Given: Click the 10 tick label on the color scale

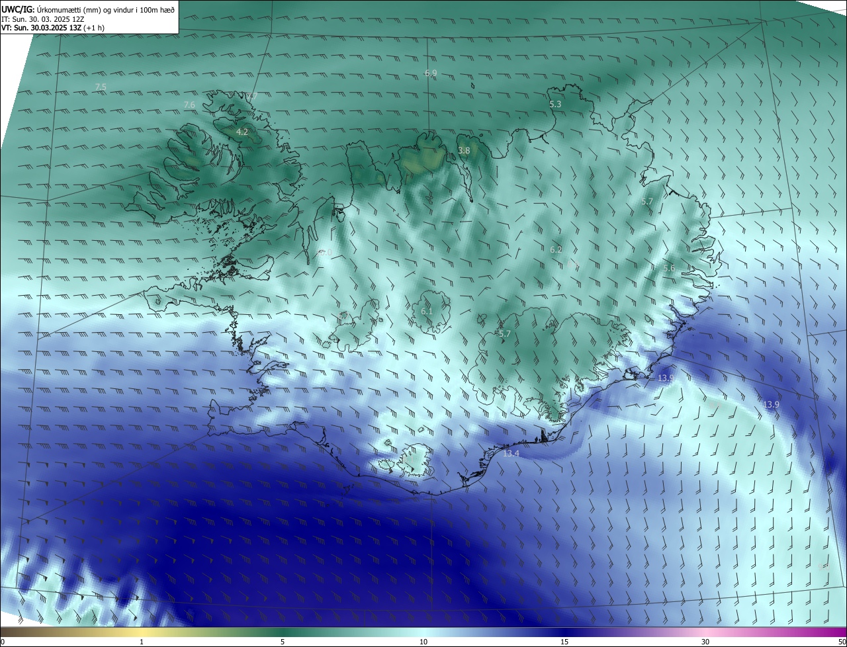Looking at the screenshot, I should click(423, 642).
